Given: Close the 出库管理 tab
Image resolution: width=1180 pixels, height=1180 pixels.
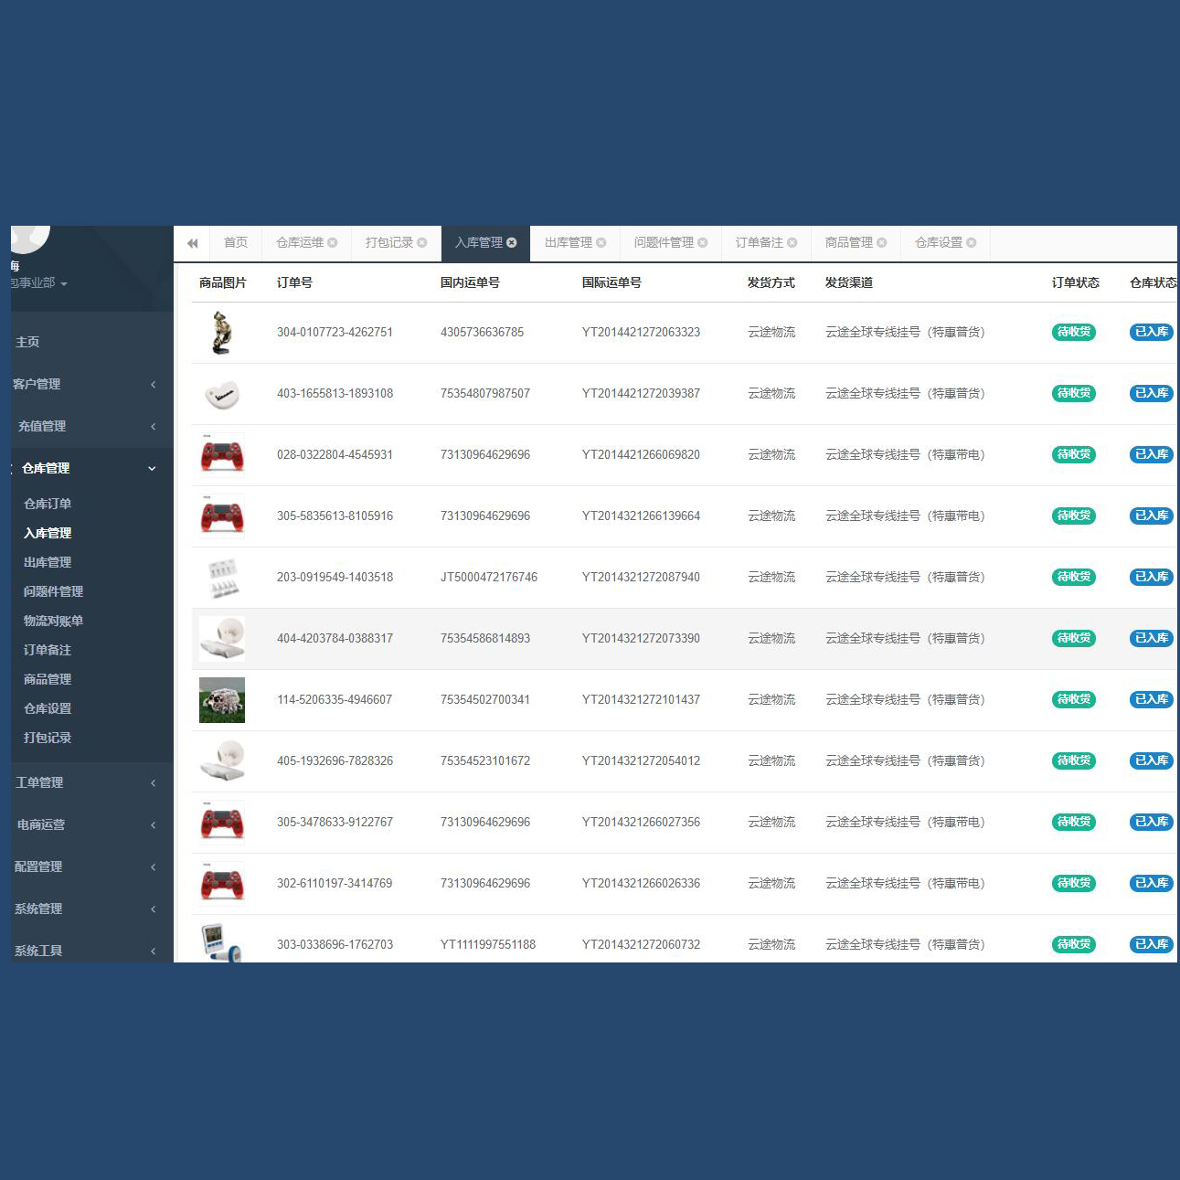Looking at the screenshot, I should coord(601,243).
